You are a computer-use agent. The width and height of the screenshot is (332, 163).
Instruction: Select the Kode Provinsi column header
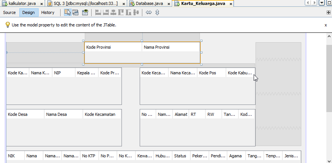pyautogui.click(x=113, y=47)
